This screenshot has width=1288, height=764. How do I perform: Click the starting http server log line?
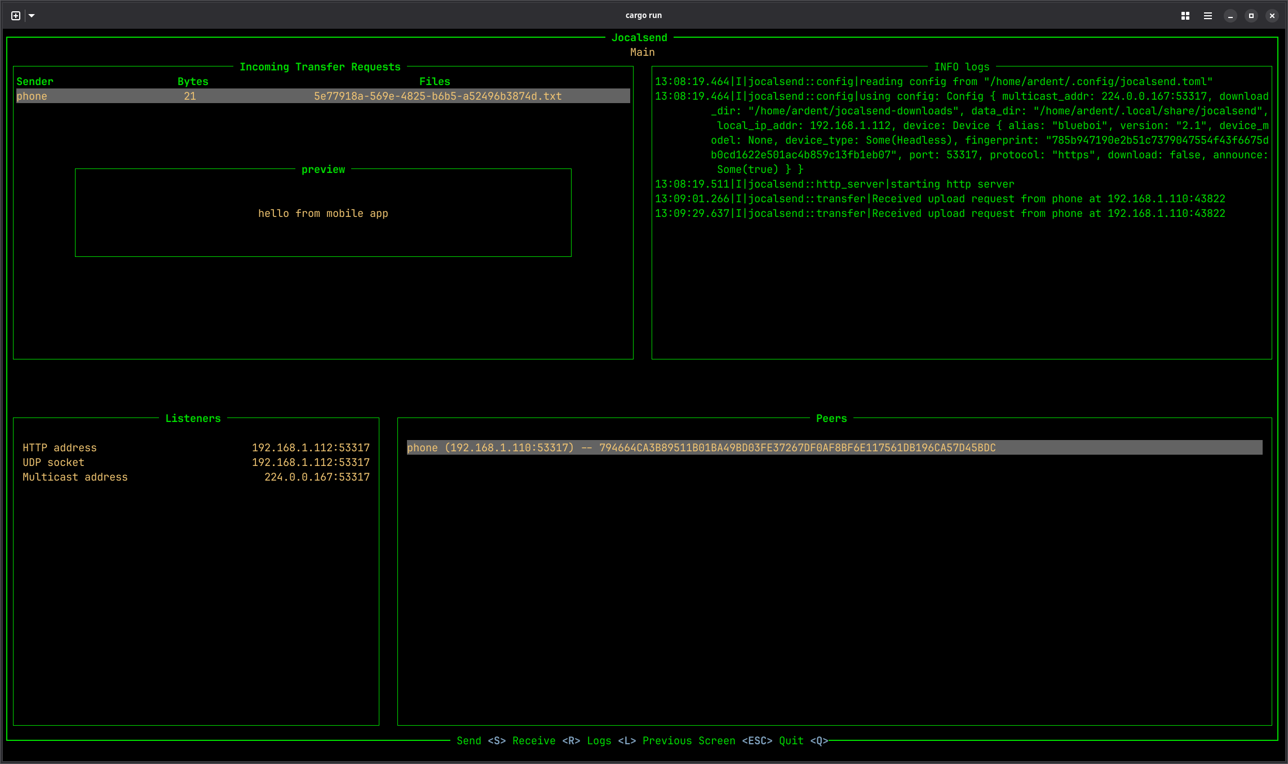[x=834, y=184]
